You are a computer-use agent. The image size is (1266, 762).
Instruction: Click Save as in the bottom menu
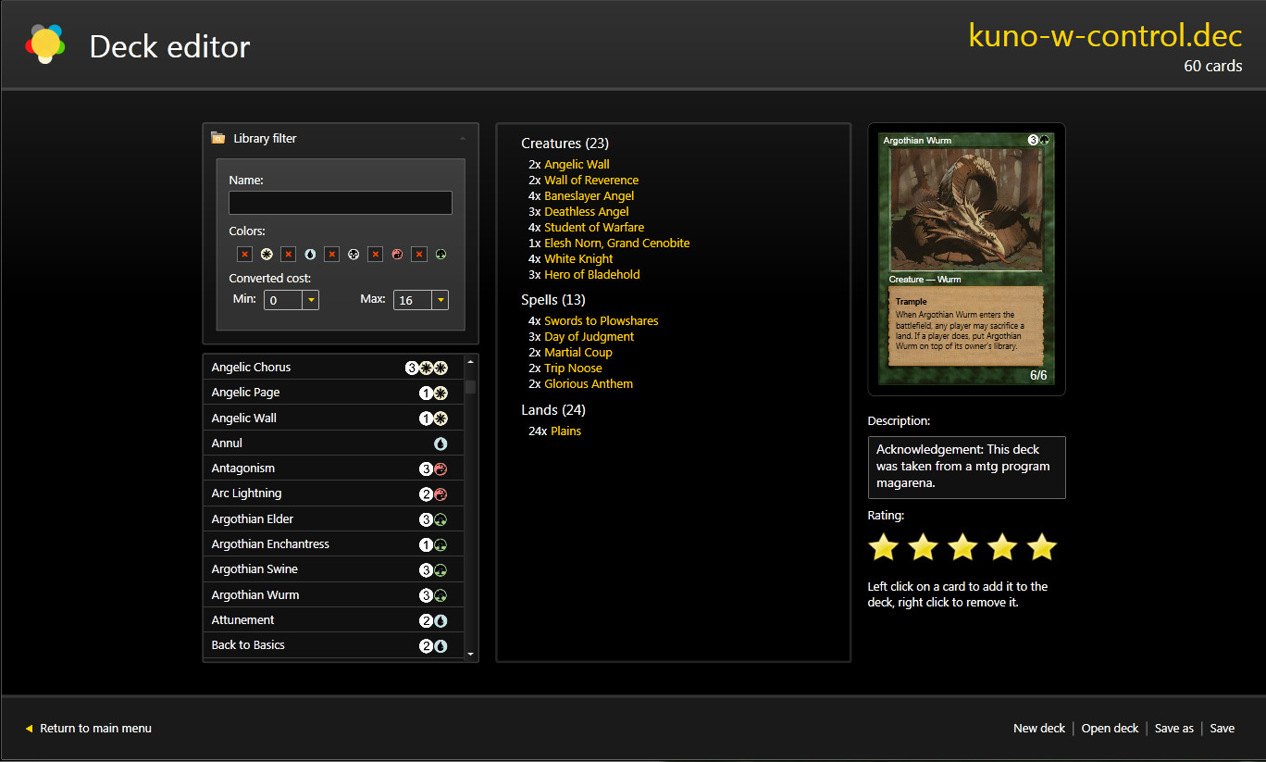point(1173,729)
